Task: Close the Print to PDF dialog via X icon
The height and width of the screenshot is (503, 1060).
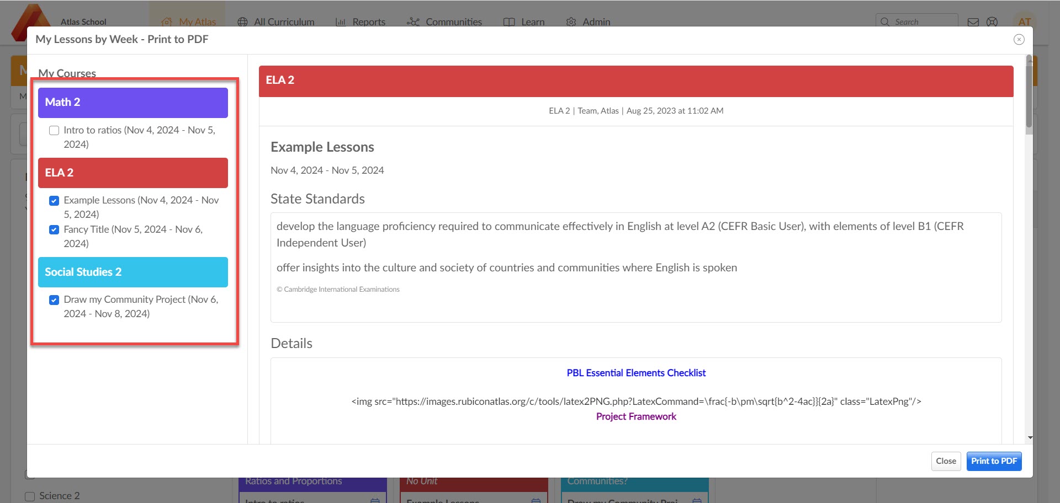Action: pyautogui.click(x=1019, y=39)
